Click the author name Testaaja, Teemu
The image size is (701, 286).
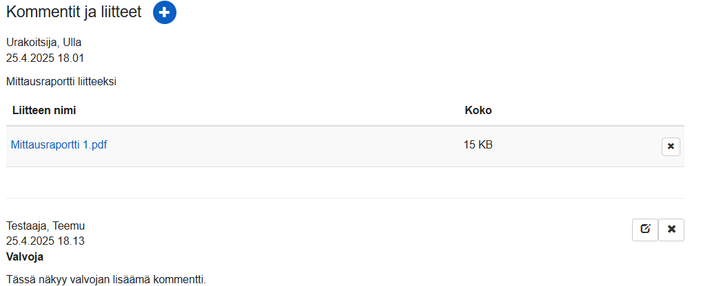point(45,226)
